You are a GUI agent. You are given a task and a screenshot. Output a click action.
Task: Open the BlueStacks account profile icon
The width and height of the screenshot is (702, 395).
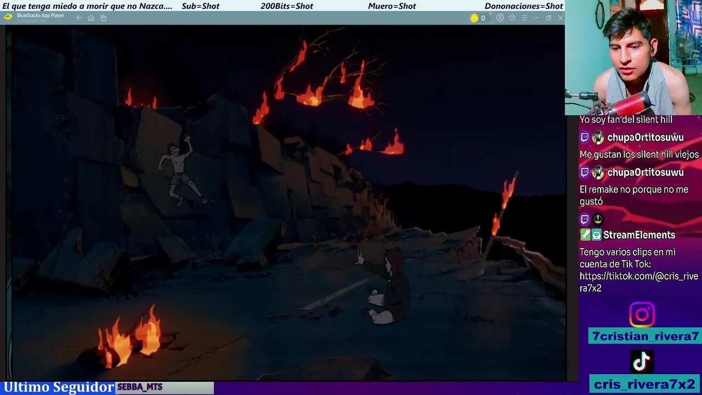pyautogui.click(x=500, y=18)
